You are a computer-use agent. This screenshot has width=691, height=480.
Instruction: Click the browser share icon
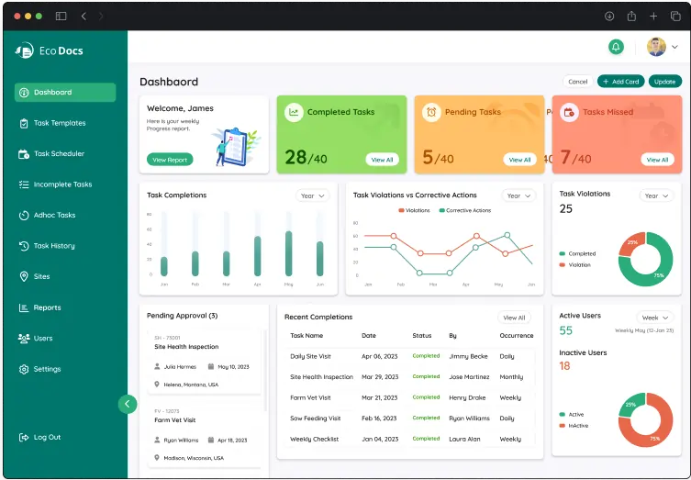(x=631, y=16)
